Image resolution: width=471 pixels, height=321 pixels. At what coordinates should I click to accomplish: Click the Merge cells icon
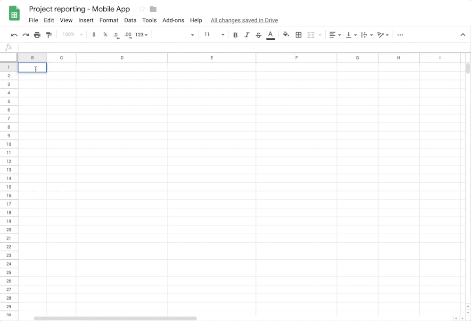pyautogui.click(x=311, y=35)
